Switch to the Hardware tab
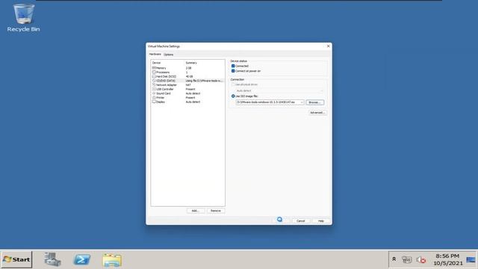The height and width of the screenshot is (269, 478). pos(155,54)
